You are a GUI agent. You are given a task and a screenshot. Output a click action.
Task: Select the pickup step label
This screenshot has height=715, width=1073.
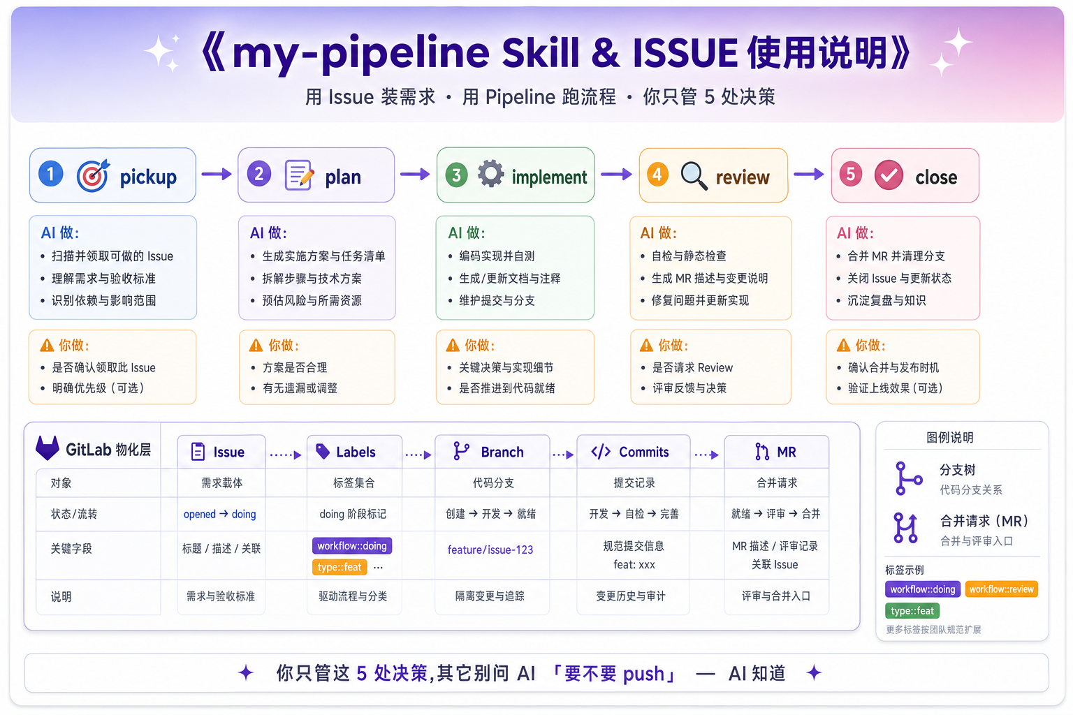pyautogui.click(x=148, y=177)
